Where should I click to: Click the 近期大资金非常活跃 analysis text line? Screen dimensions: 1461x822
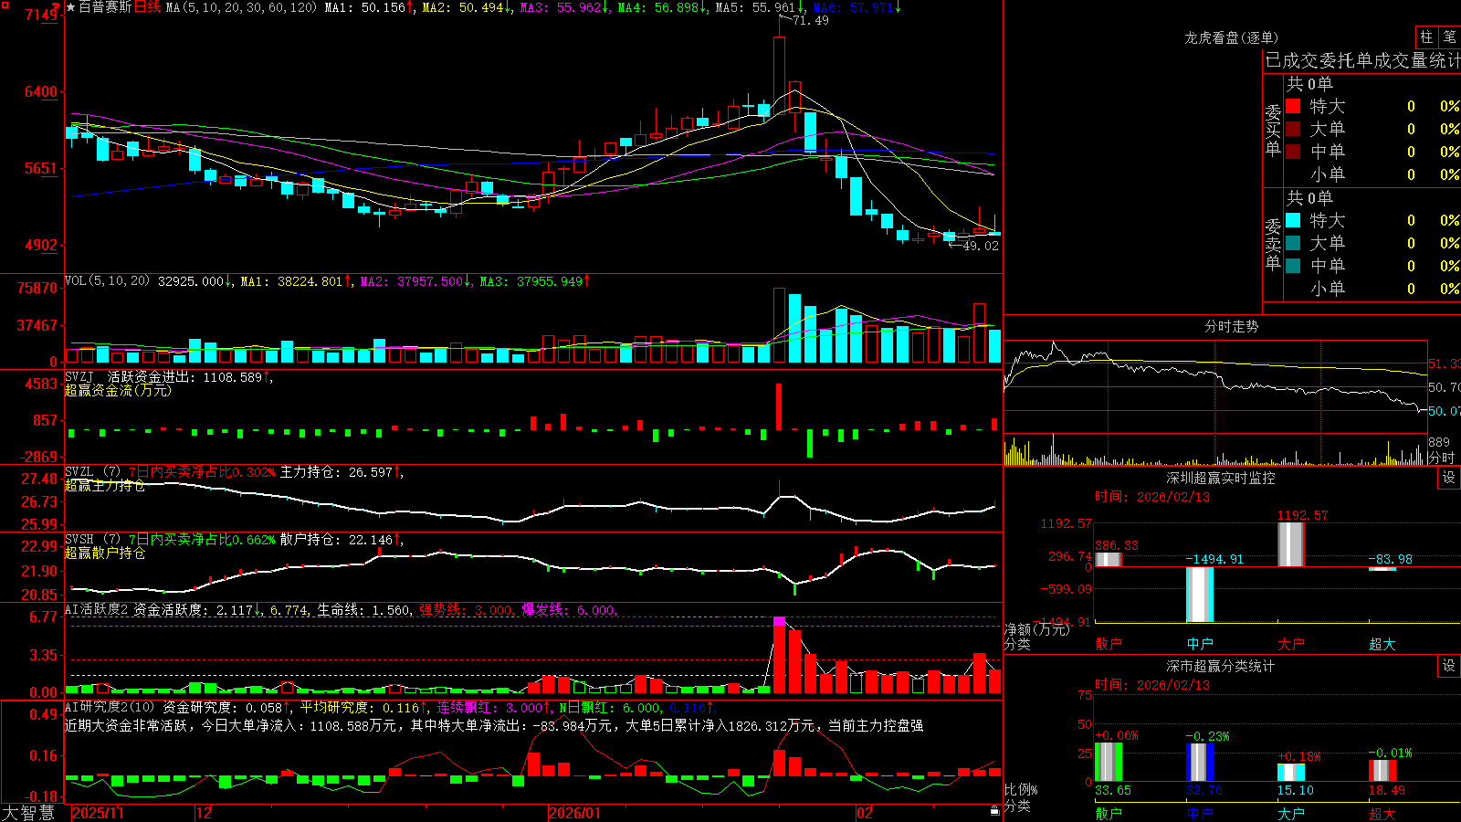pos(494,725)
